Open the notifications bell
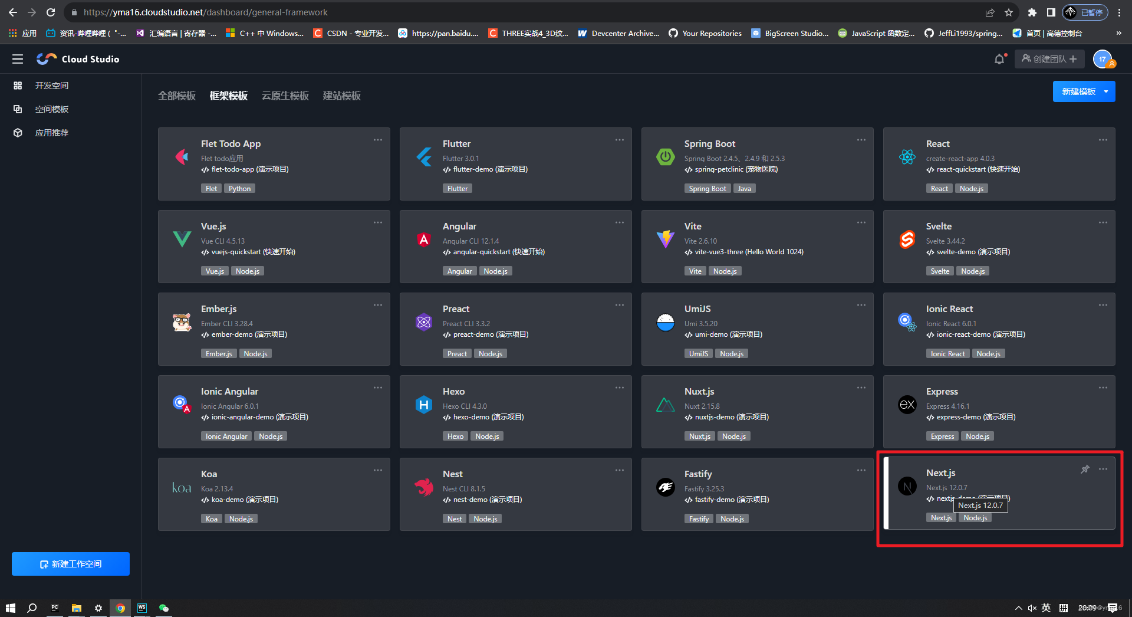Viewport: 1132px width, 617px height. coord(999,59)
